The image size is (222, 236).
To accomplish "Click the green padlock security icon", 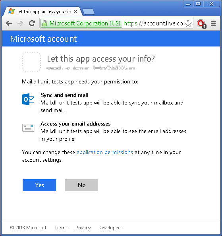I will 44,23.
